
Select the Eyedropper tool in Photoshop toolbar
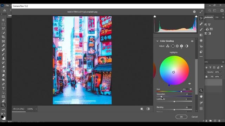[3, 45]
